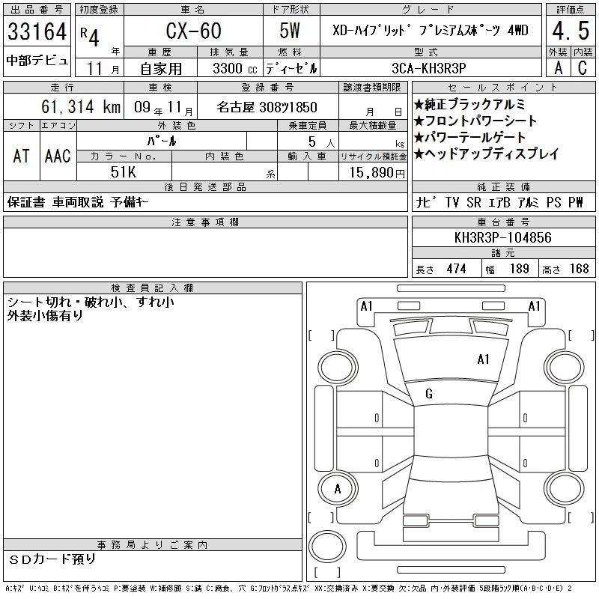
Task: Click the plate number 名古屋 308ツ1850
Action: [x=267, y=107]
